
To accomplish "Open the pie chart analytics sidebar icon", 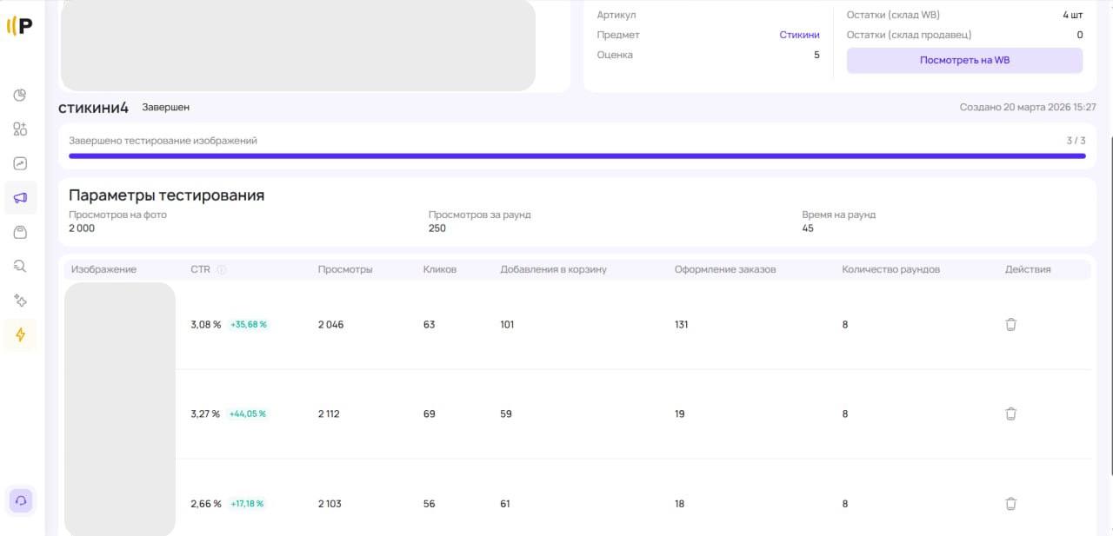I will point(20,95).
